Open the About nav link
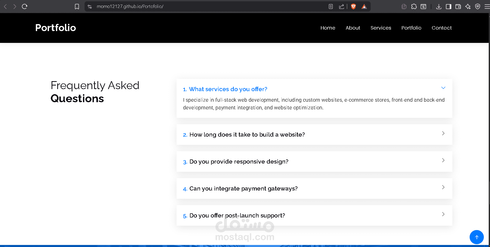Viewport: 490px width, 247px height. 353,28
